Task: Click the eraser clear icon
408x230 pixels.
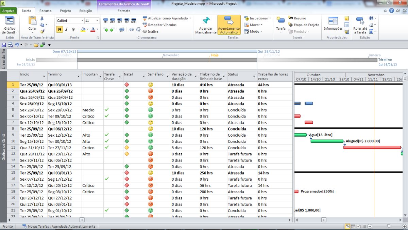Action: coord(371,25)
